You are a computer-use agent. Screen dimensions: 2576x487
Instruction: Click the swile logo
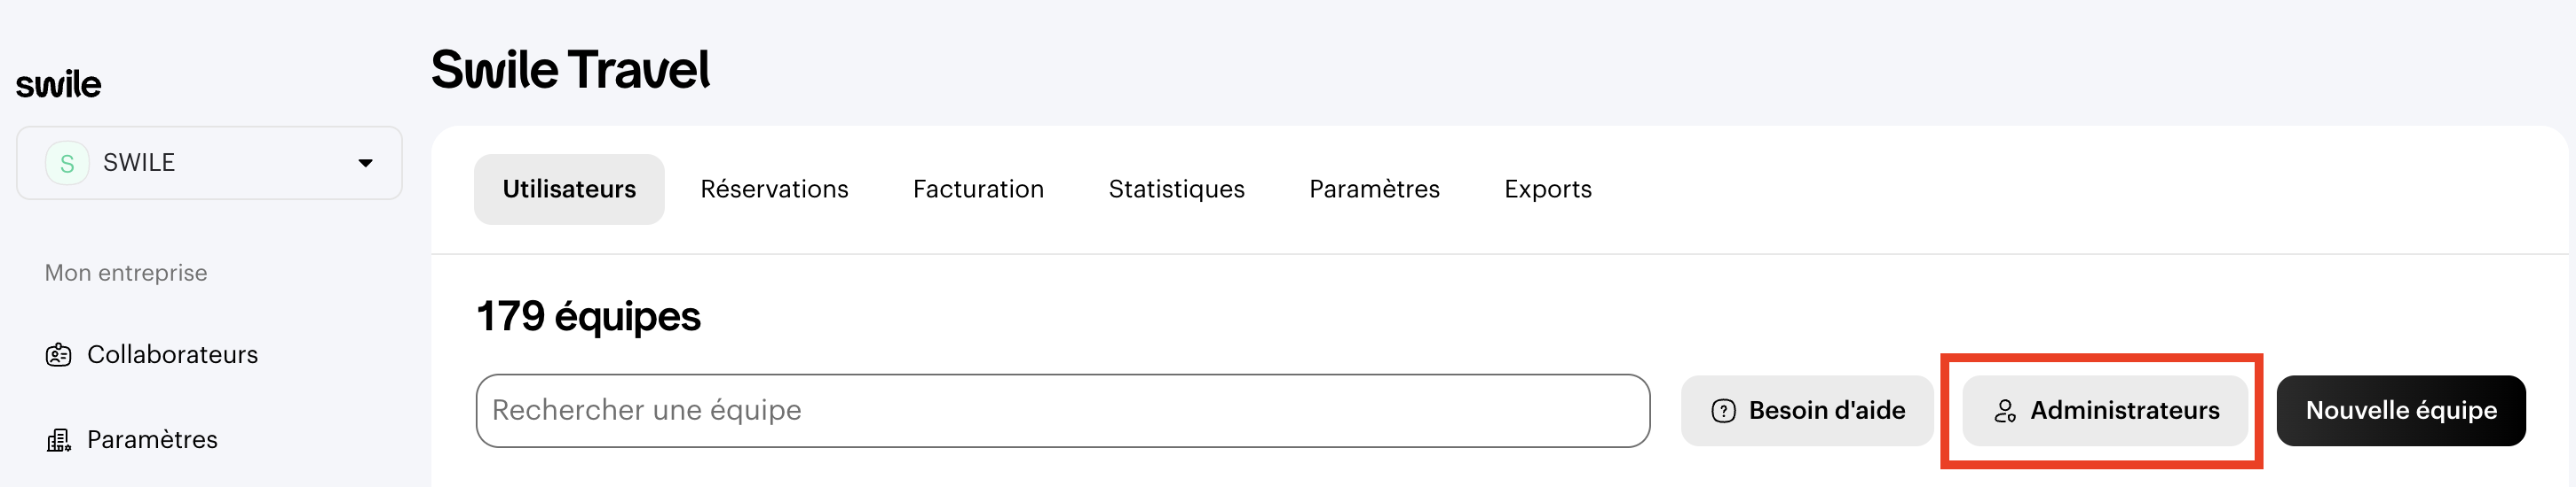tap(58, 84)
